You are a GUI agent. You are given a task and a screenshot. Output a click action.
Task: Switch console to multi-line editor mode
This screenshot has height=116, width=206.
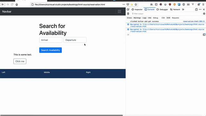click(x=204, y=34)
